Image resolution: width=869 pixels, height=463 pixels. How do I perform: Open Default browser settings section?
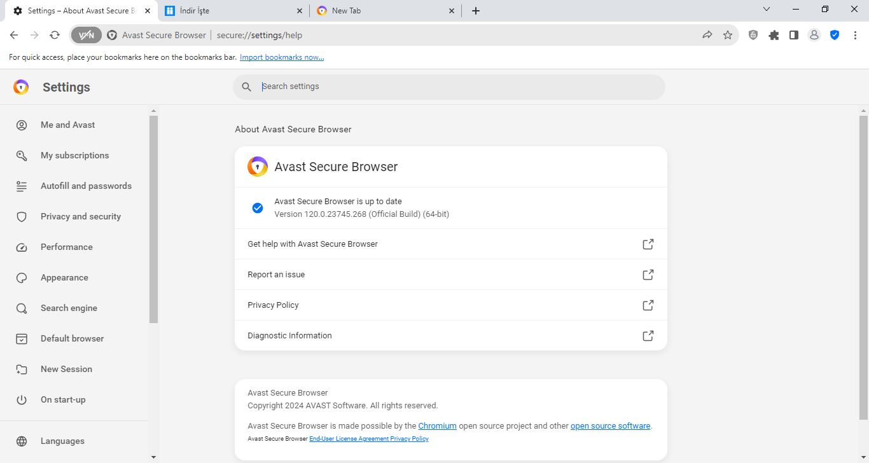click(x=74, y=338)
